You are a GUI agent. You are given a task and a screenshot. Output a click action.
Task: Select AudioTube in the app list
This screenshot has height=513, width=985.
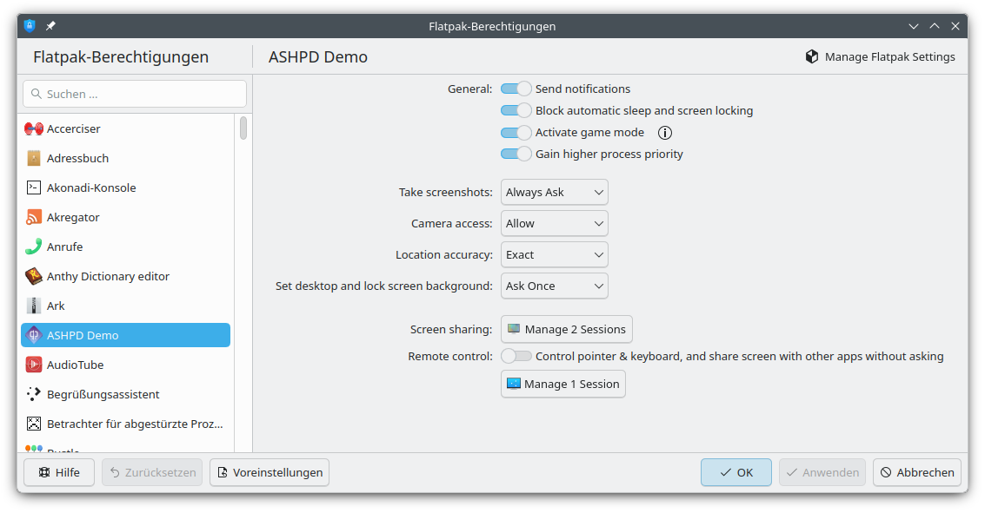126,365
